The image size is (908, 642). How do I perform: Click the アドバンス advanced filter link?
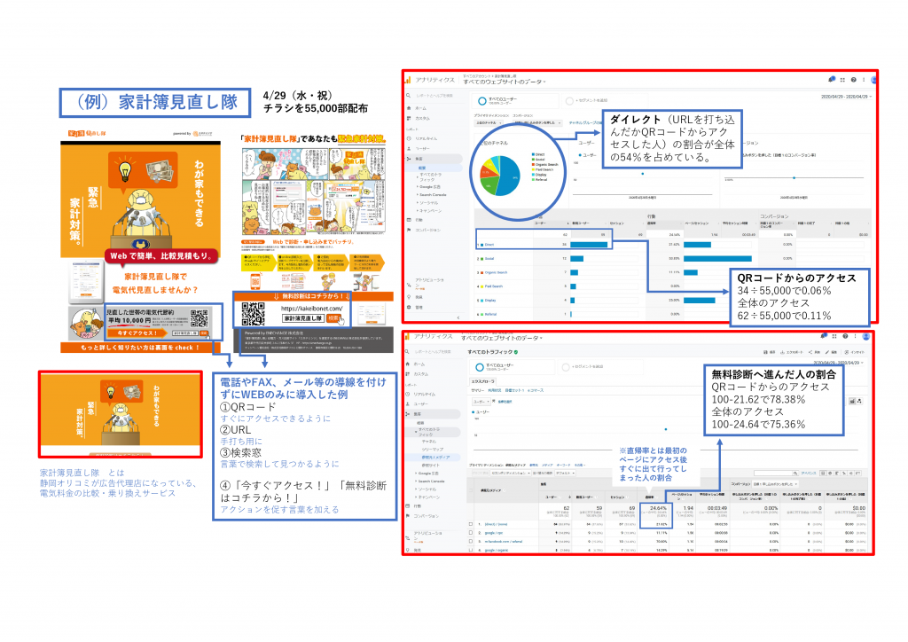(808, 473)
